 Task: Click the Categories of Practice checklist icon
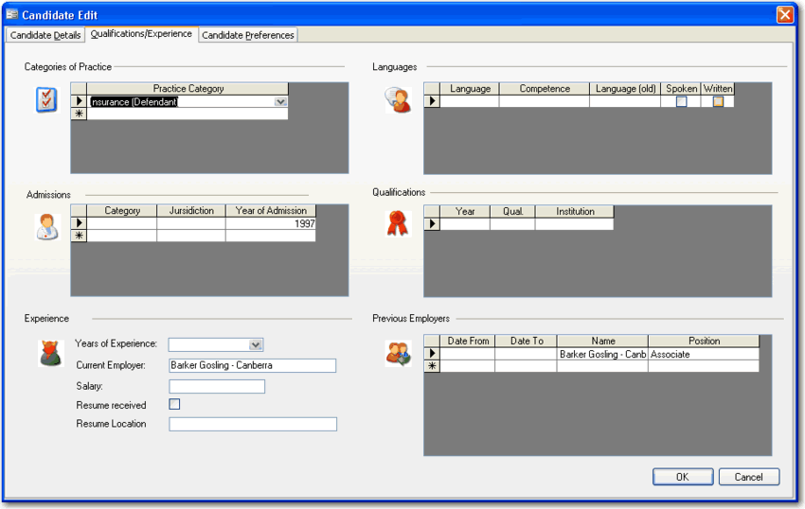click(x=46, y=100)
